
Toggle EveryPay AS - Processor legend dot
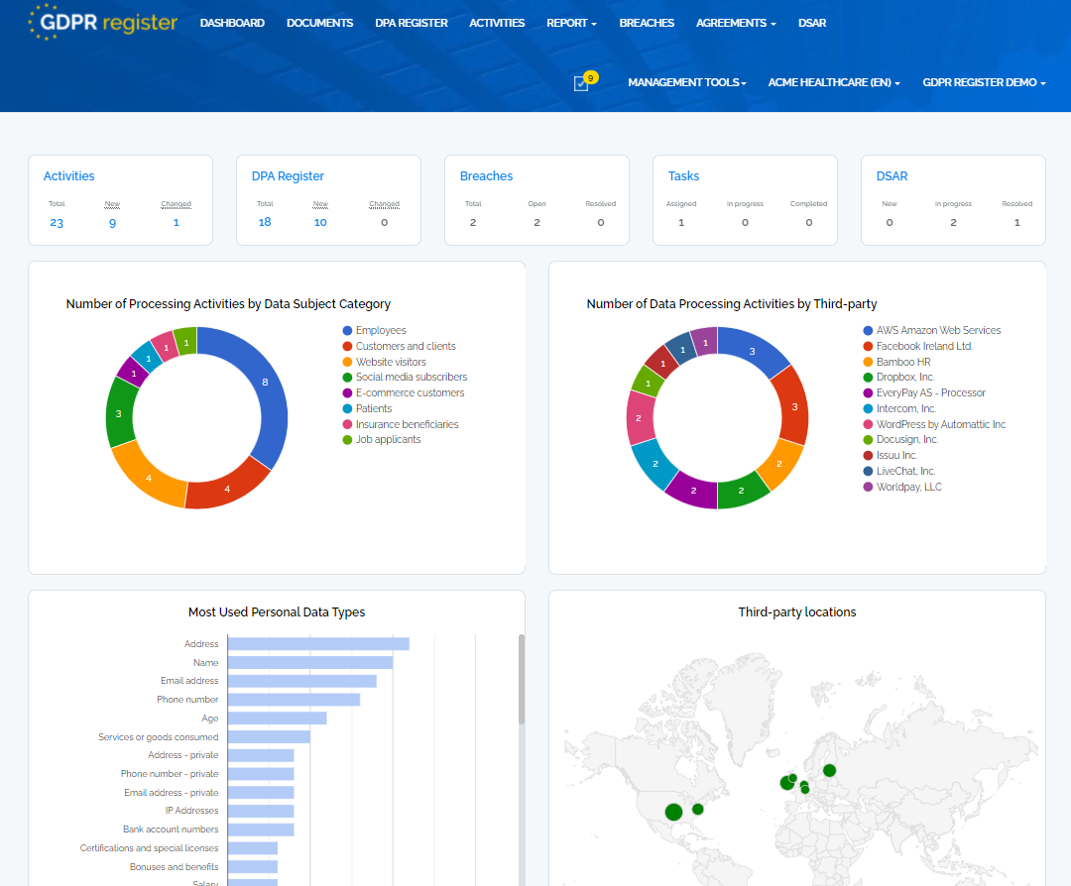pos(868,393)
